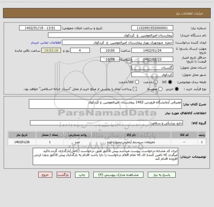Click the خروج exit button
Screen dimensions: 214x207
pos(45,175)
